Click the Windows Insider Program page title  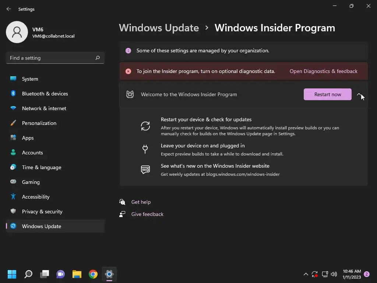tap(275, 28)
